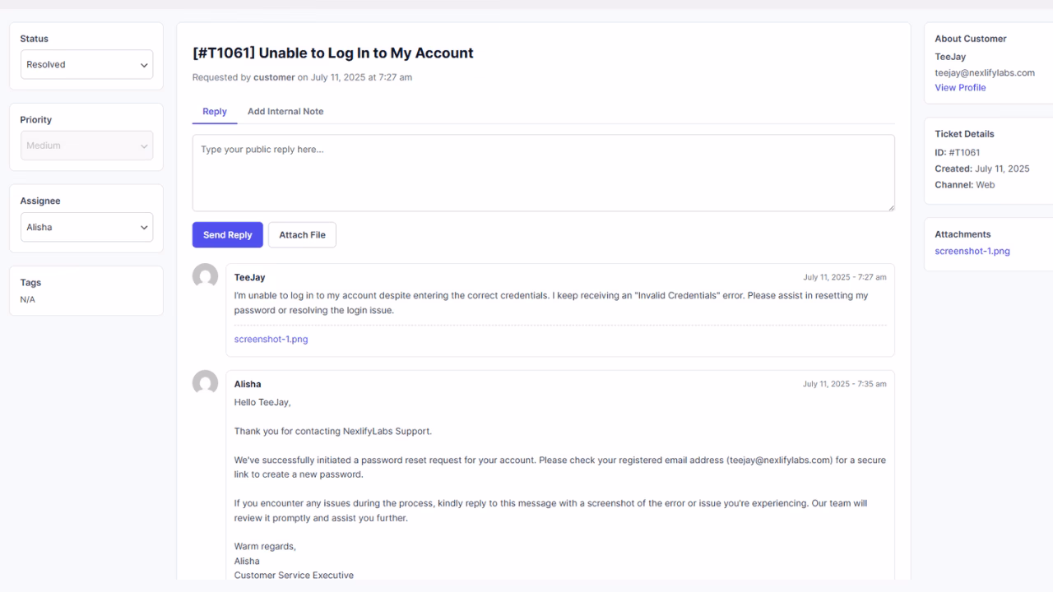Viewport: 1053px width, 592px height.
Task: Open screenshot-1.png in TeeJay's message
Action: (x=271, y=339)
